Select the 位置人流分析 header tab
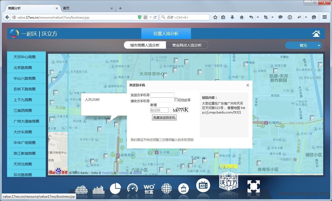The height and width of the screenshot is (201, 332). 166,33
